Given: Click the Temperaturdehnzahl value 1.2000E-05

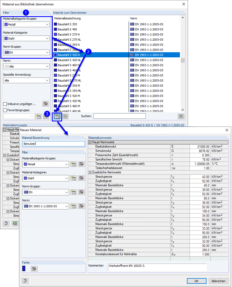Looking at the screenshot, I should pos(200,164).
